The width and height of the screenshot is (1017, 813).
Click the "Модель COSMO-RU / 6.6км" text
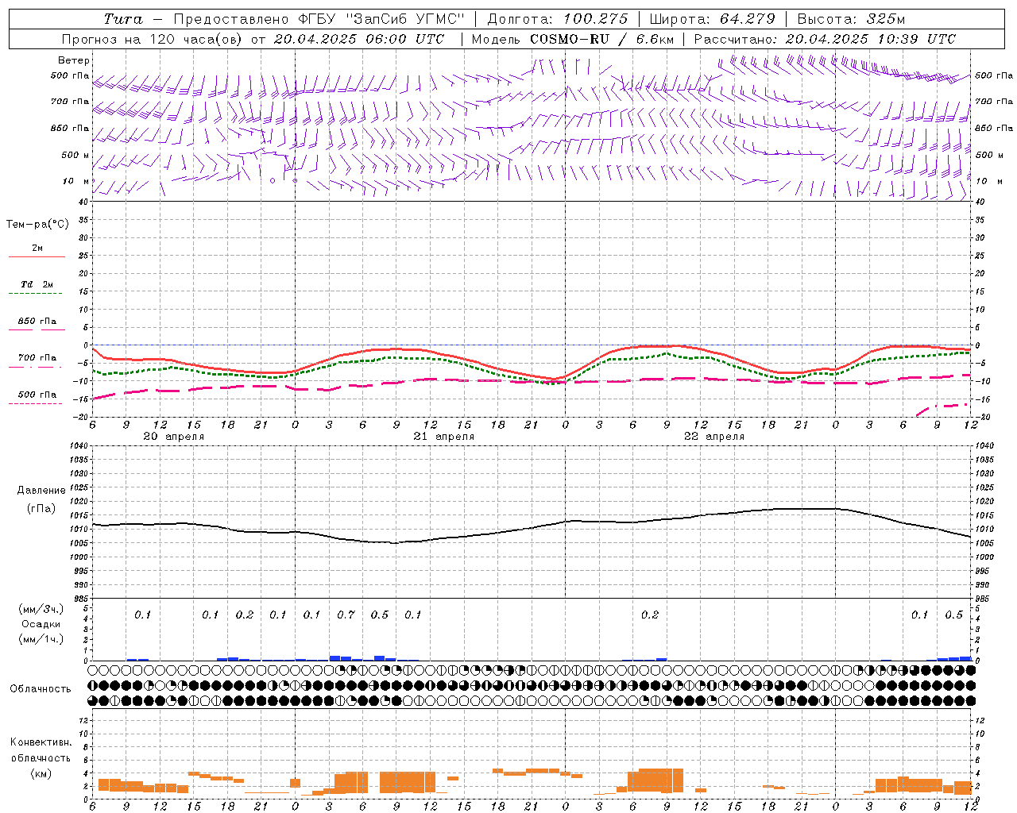coord(572,39)
